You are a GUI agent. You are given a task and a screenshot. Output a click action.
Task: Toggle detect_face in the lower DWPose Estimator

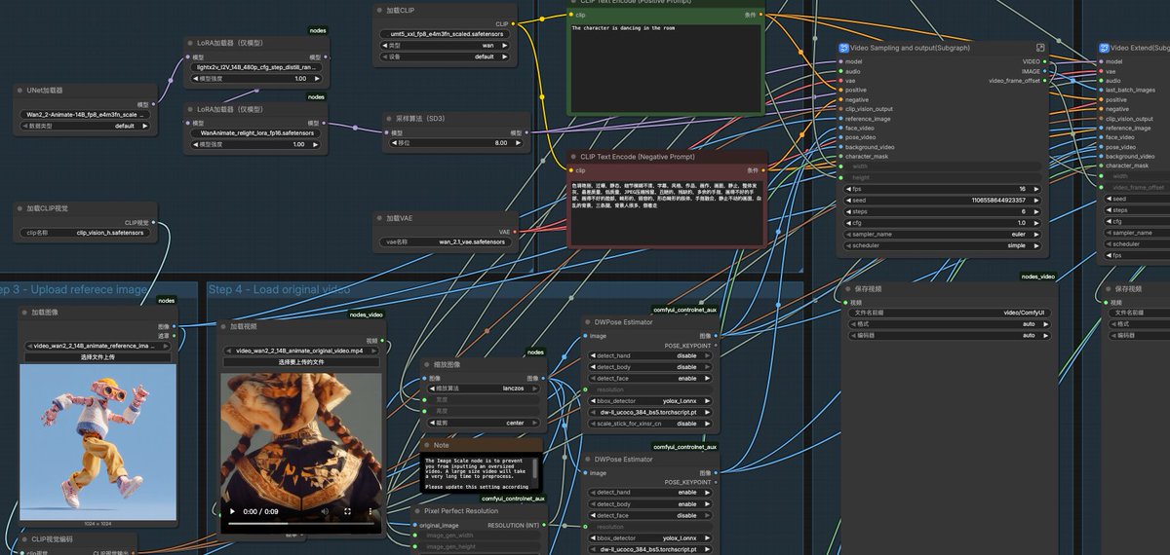pyautogui.click(x=650, y=515)
